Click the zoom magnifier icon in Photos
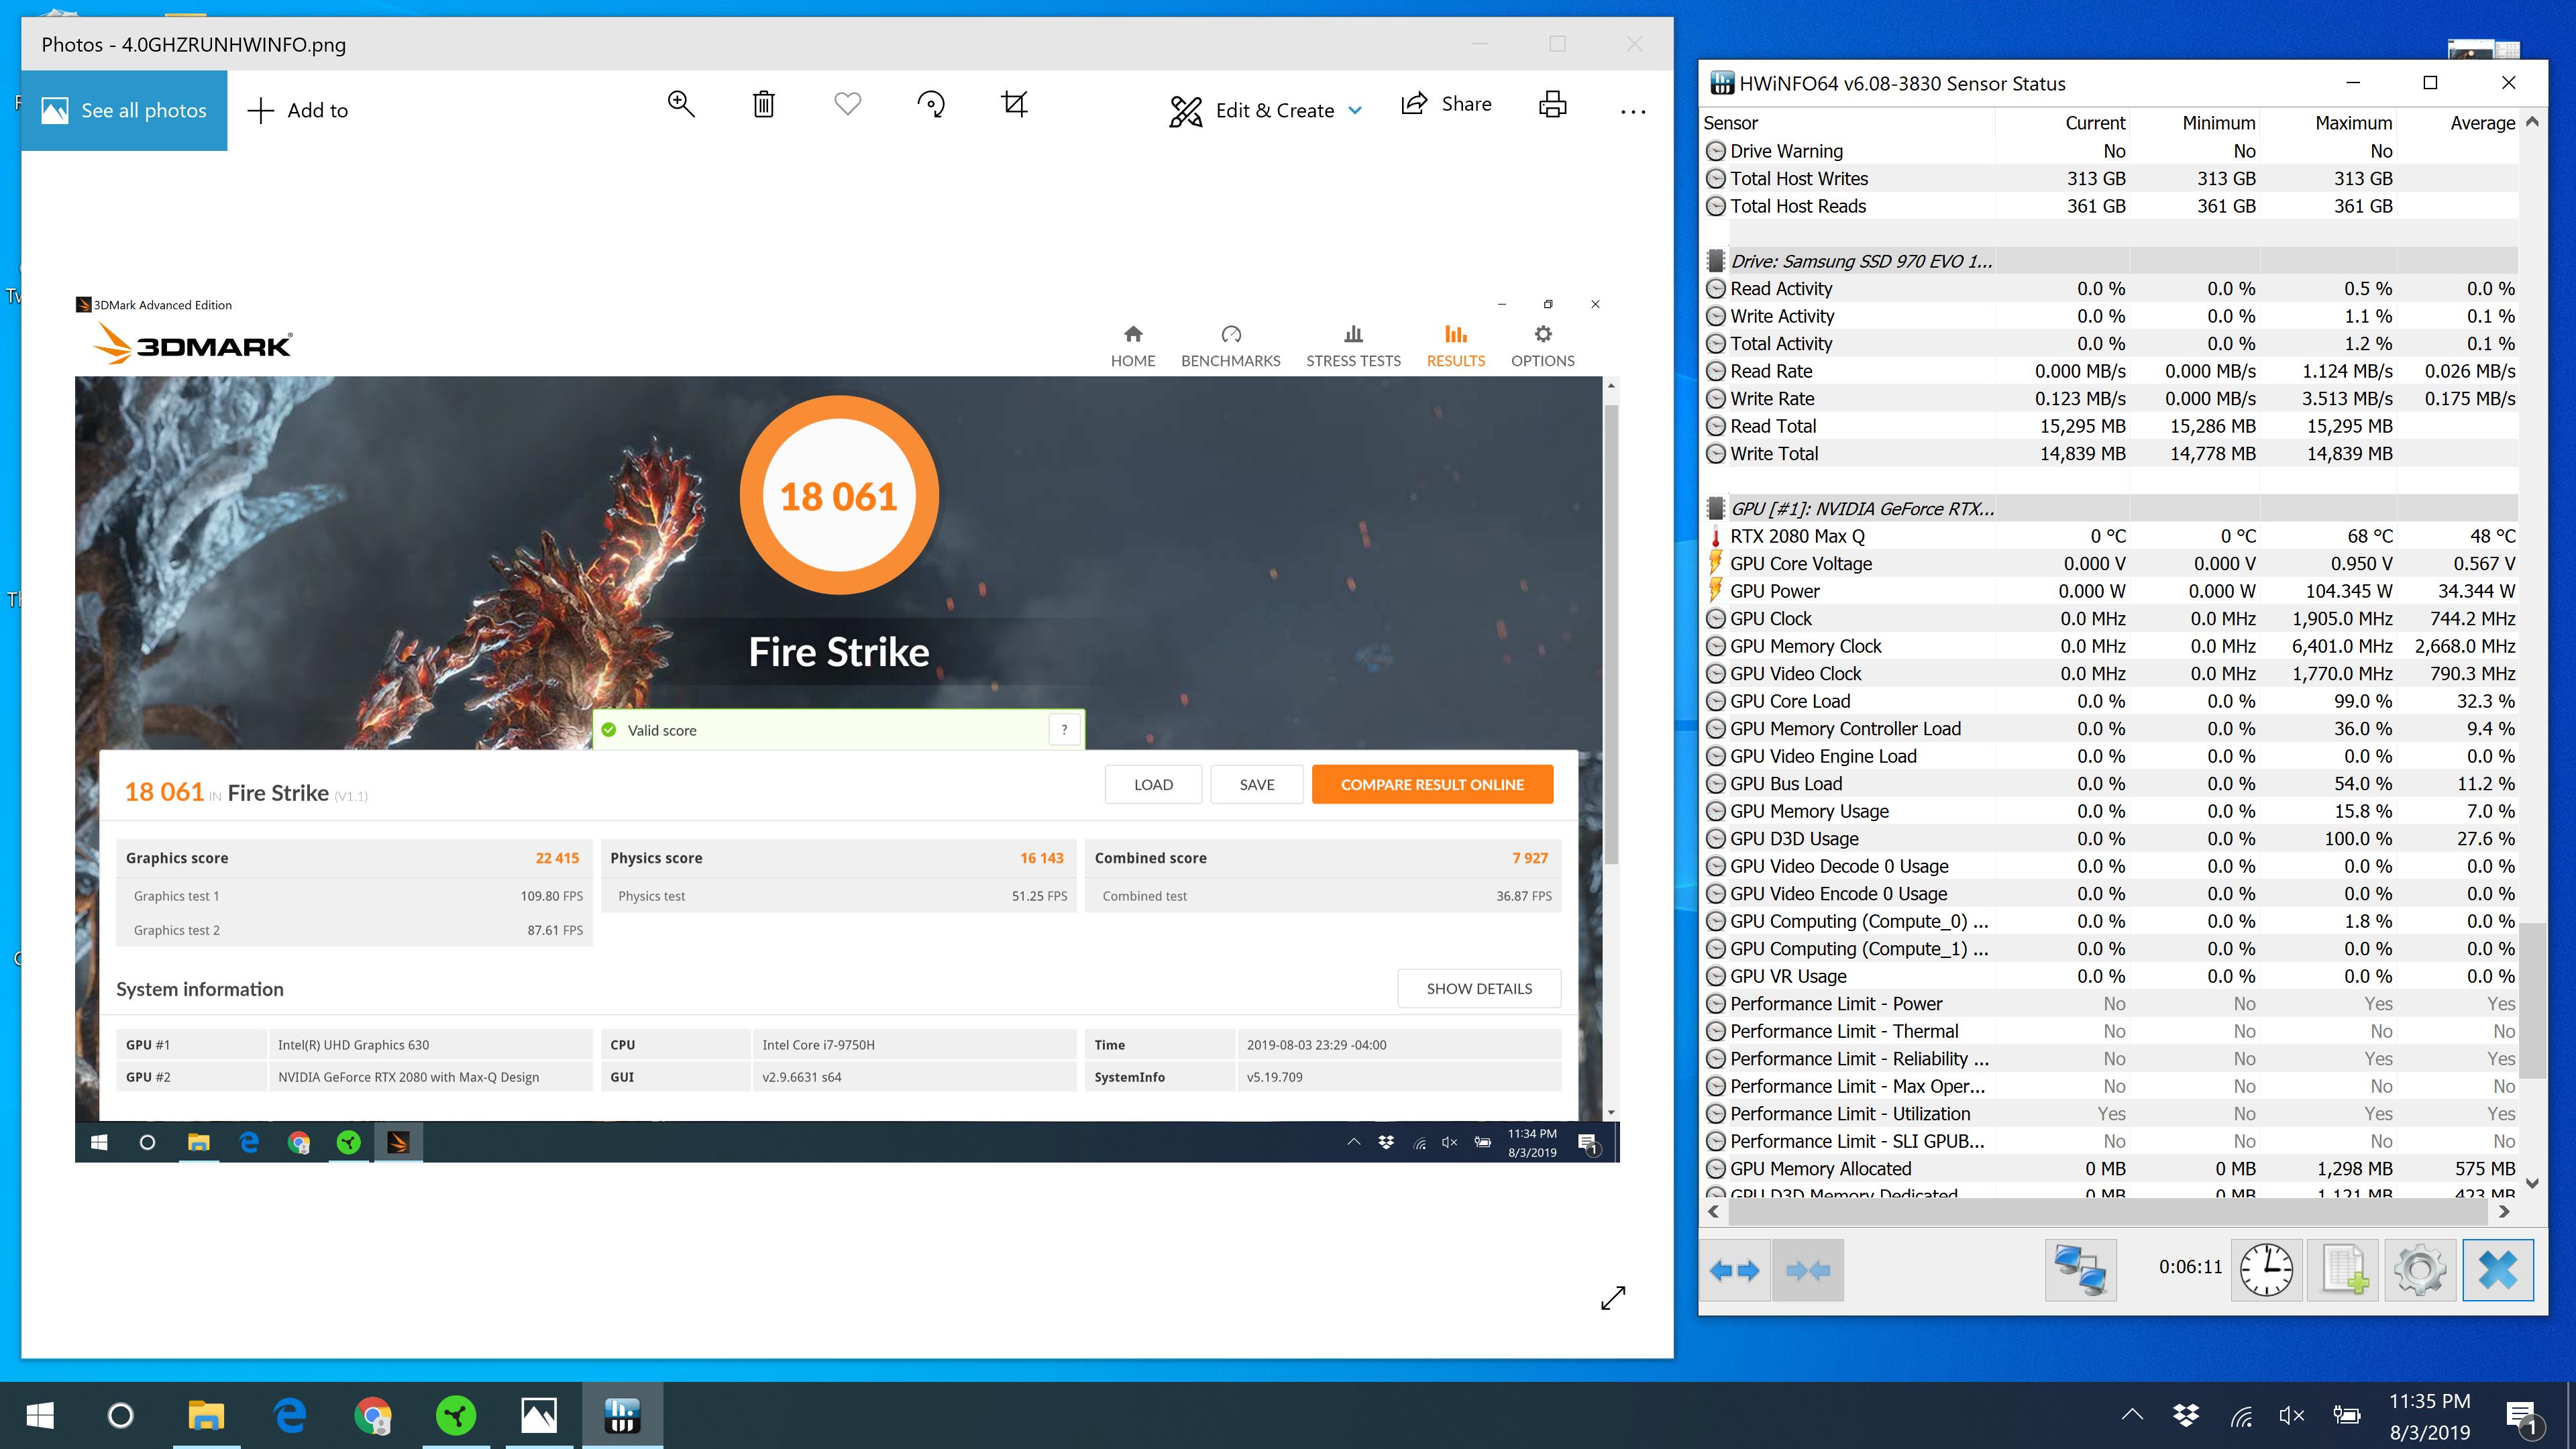This screenshot has height=1449, width=2576. [x=681, y=104]
